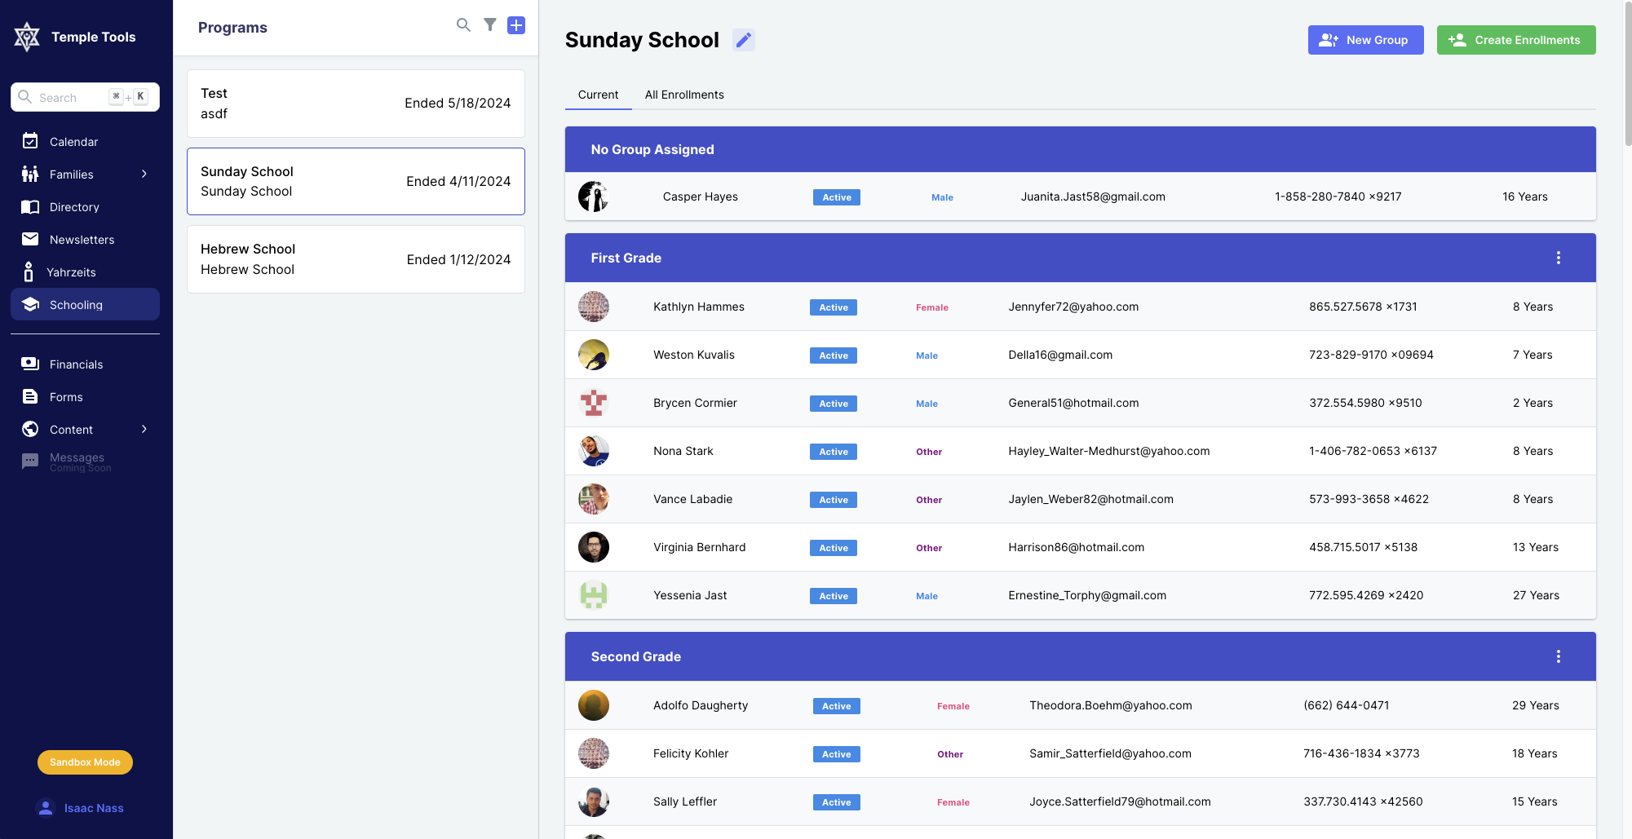Select the Current tab
This screenshot has width=1632, height=839.
598,95
